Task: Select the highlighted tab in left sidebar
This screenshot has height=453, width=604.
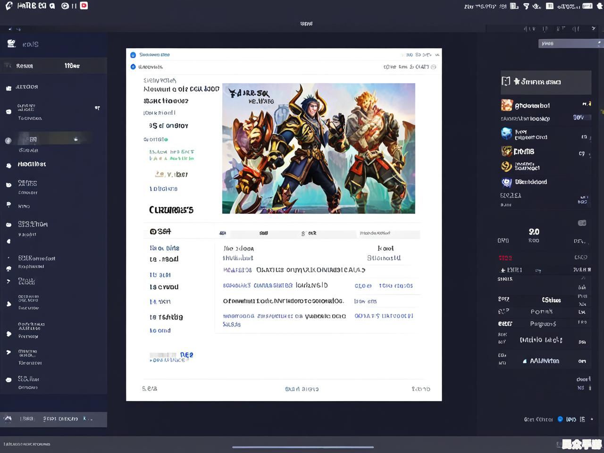Action: tap(53, 66)
